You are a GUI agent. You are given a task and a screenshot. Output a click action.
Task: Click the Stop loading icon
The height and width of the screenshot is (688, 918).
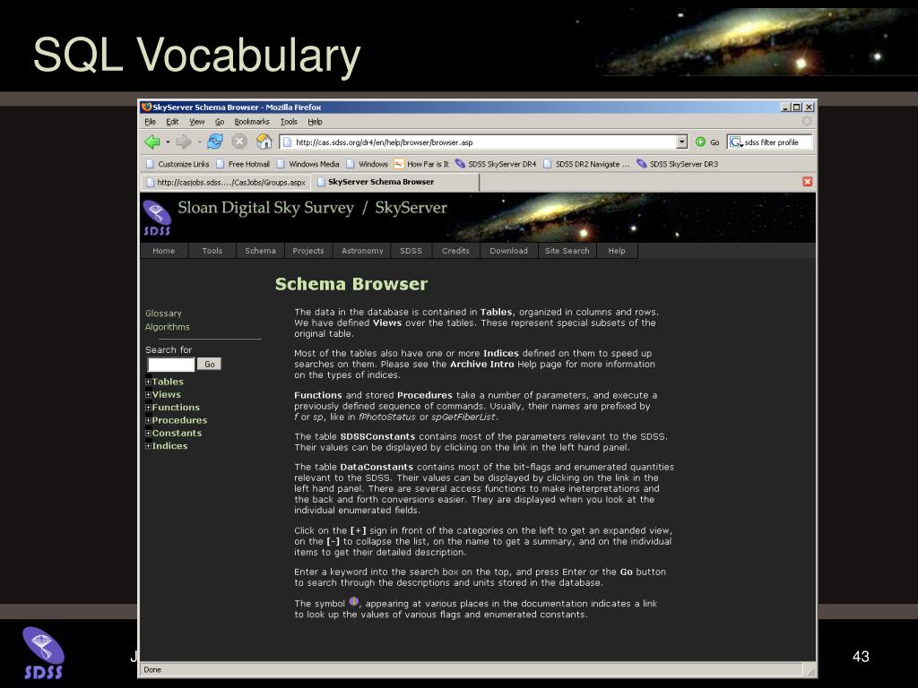[x=238, y=142]
